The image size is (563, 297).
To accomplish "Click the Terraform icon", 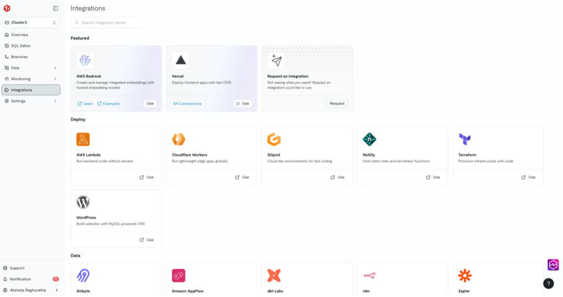I will tap(465, 139).
